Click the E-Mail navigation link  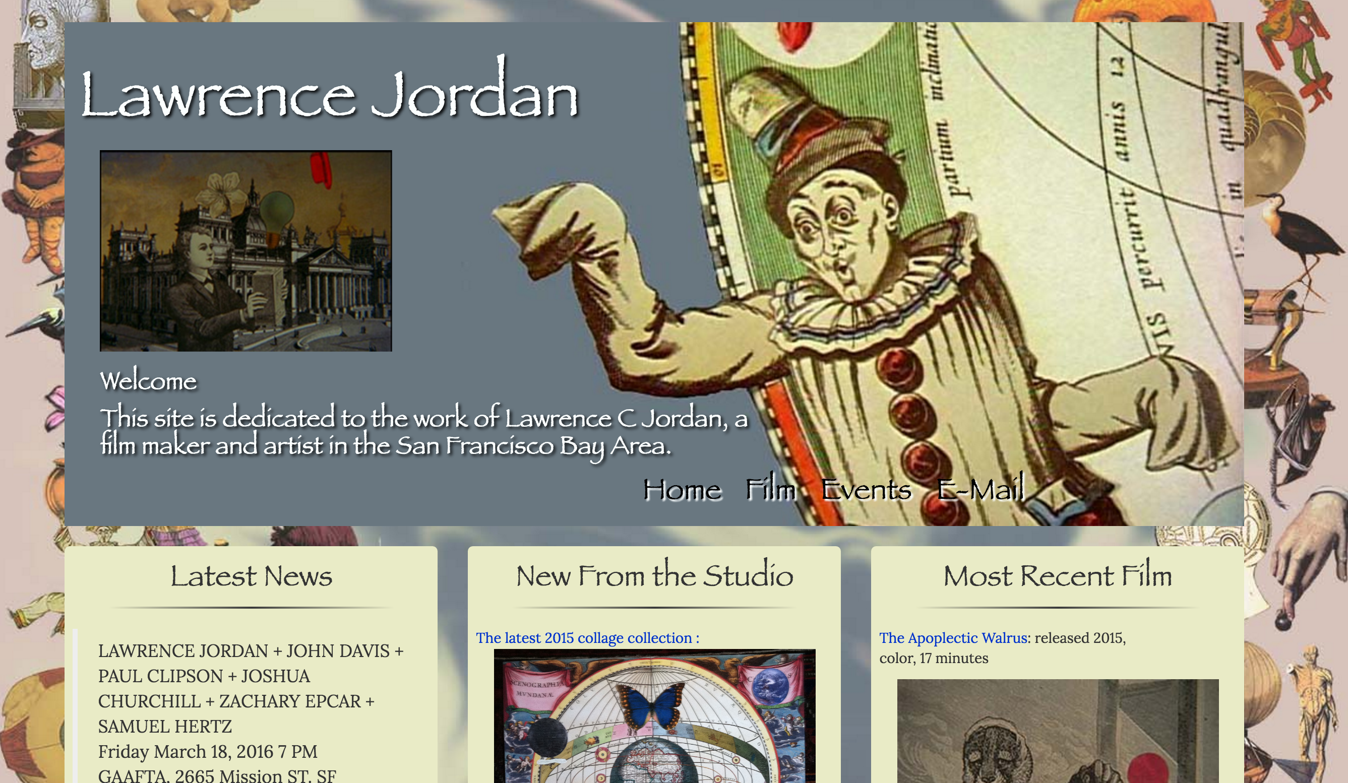click(981, 489)
